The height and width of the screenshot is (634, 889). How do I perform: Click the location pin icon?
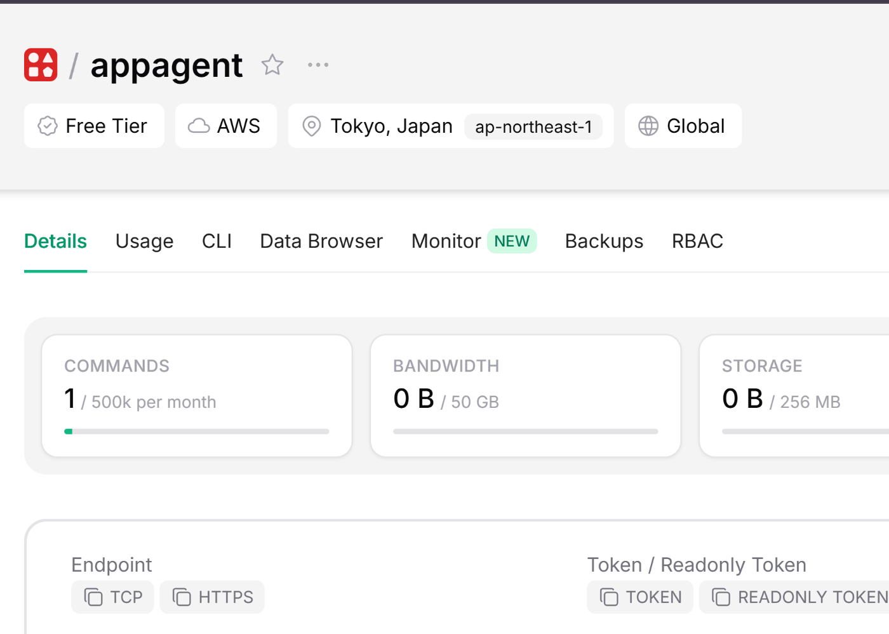tap(311, 126)
